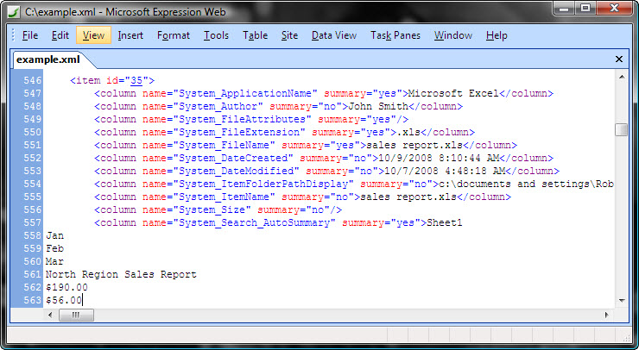
Task: Click line number 557 in the gutter
Action: click(32, 222)
